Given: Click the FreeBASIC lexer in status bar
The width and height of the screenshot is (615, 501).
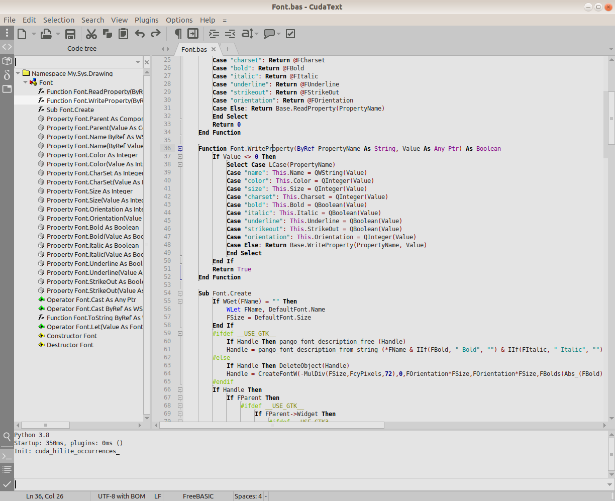Looking at the screenshot, I should pos(198,496).
